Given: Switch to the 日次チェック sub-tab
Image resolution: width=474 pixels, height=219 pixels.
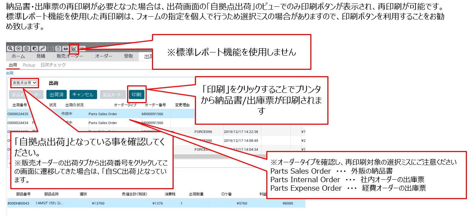Looking at the screenshot, I should click(53, 65).
